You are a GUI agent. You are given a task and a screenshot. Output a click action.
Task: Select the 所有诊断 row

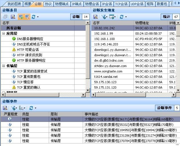[x=43, y=28]
